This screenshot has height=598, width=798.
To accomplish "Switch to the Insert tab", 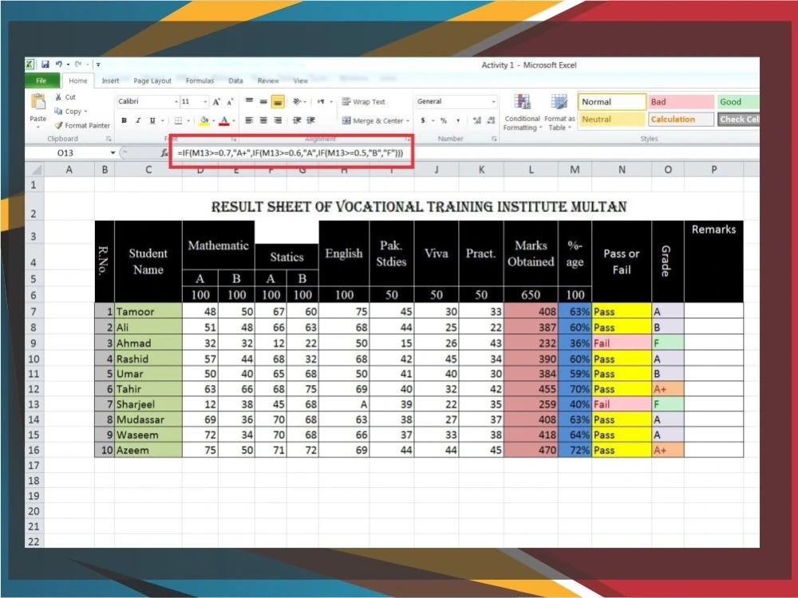I will (x=110, y=81).
